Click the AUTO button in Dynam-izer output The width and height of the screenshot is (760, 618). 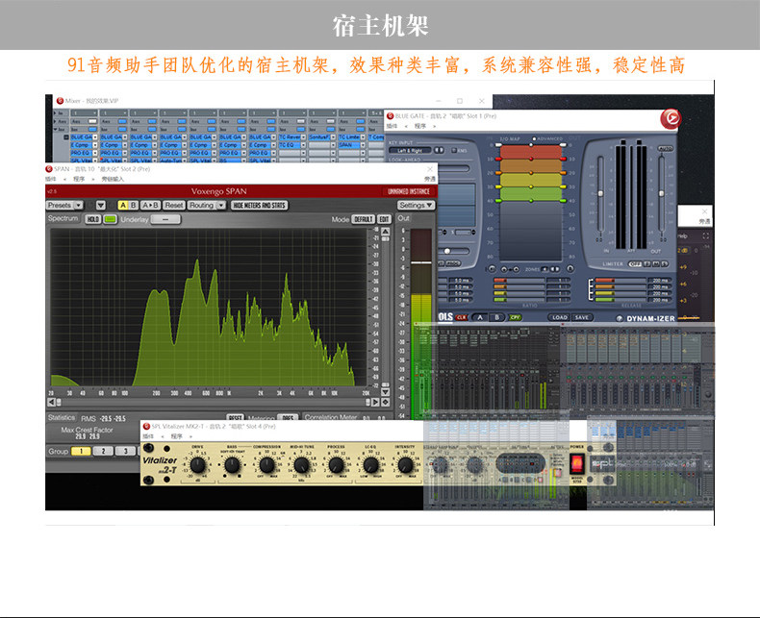point(665,149)
